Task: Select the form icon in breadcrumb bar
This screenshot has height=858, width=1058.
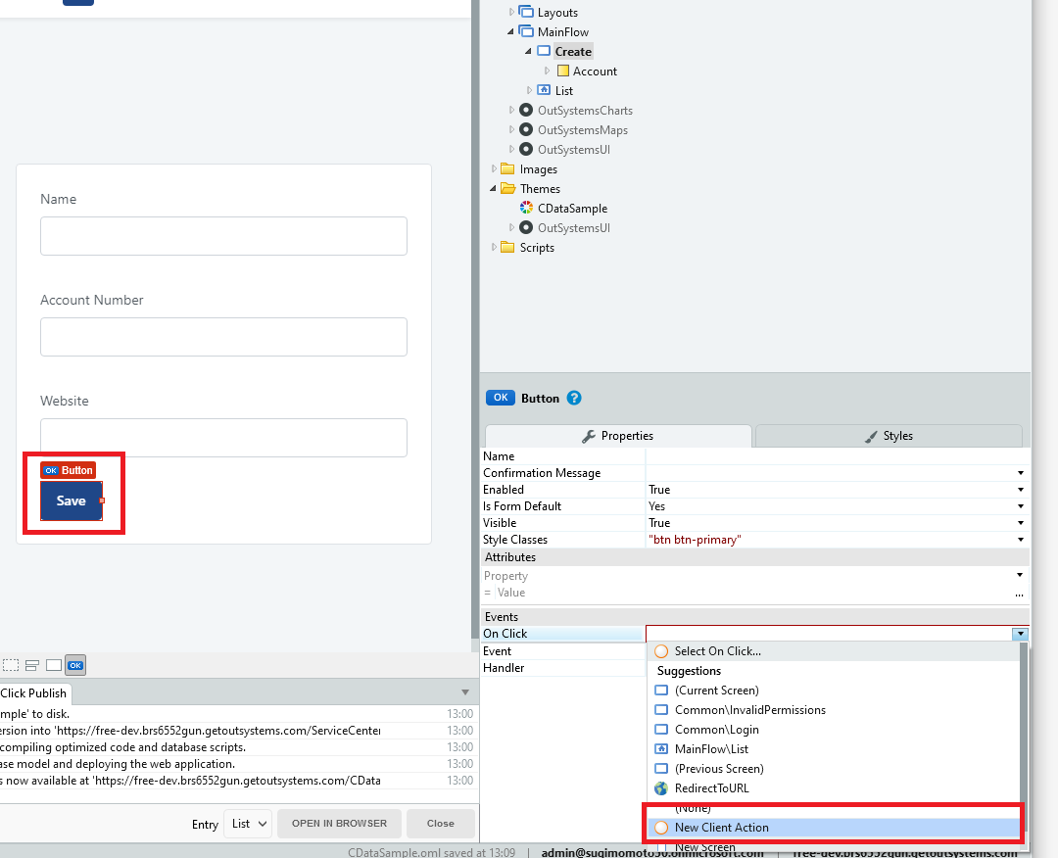Action: pyautogui.click(x=31, y=665)
